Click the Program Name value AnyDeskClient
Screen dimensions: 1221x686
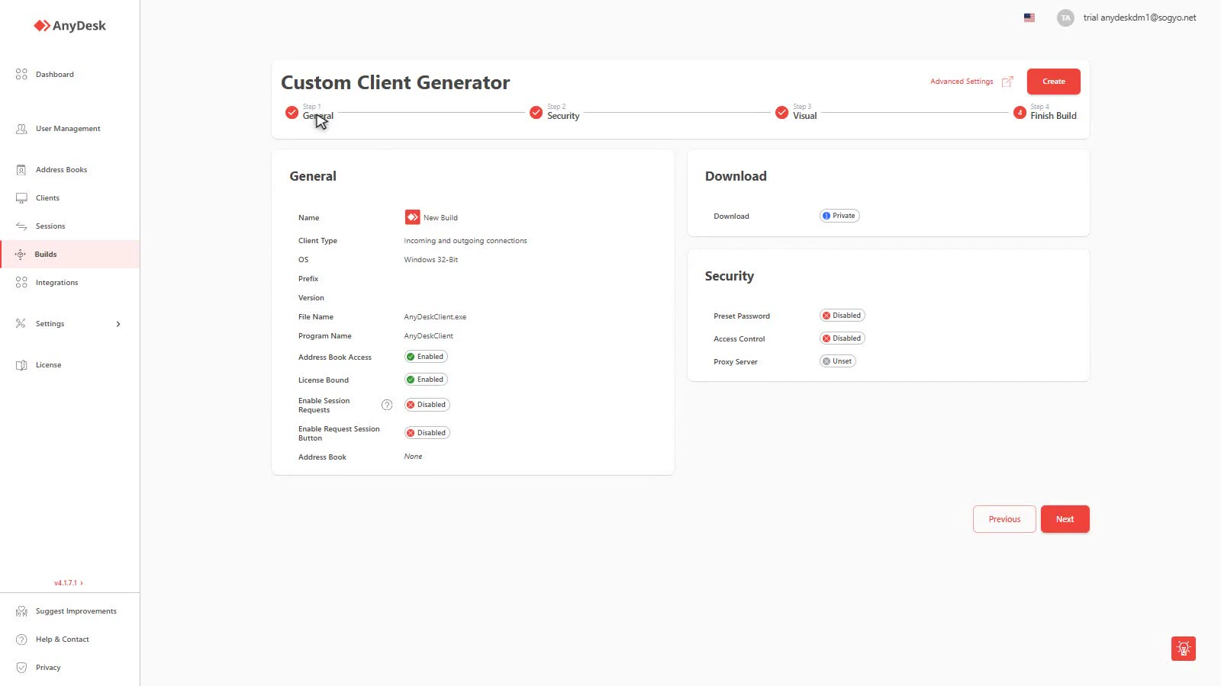(428, 336)
